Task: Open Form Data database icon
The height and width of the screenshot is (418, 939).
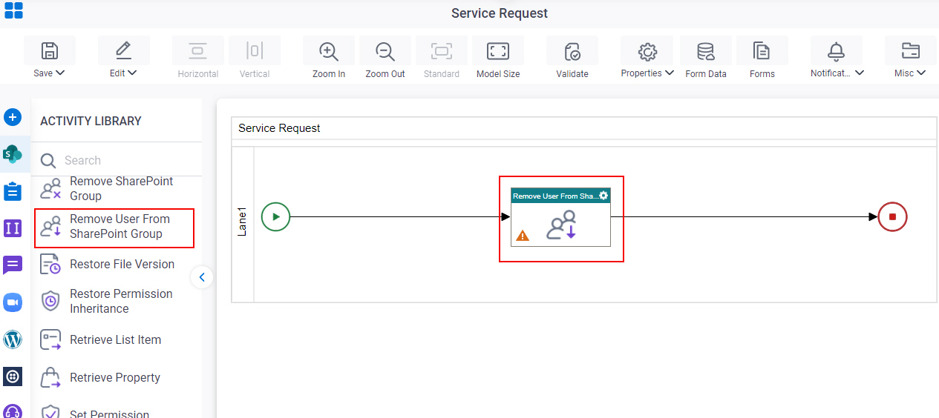Action: click(x=706, y=51)
